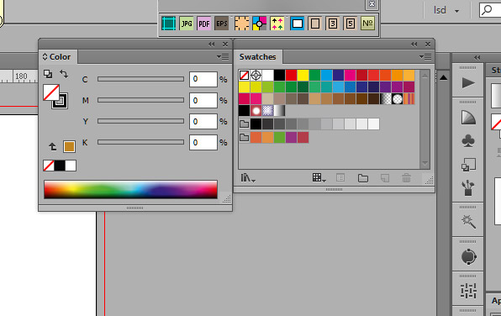The height and width of the screenshot is (316, 501).
Task: Collapse the Swatches panel with double arrows
Action: (414, 44)
